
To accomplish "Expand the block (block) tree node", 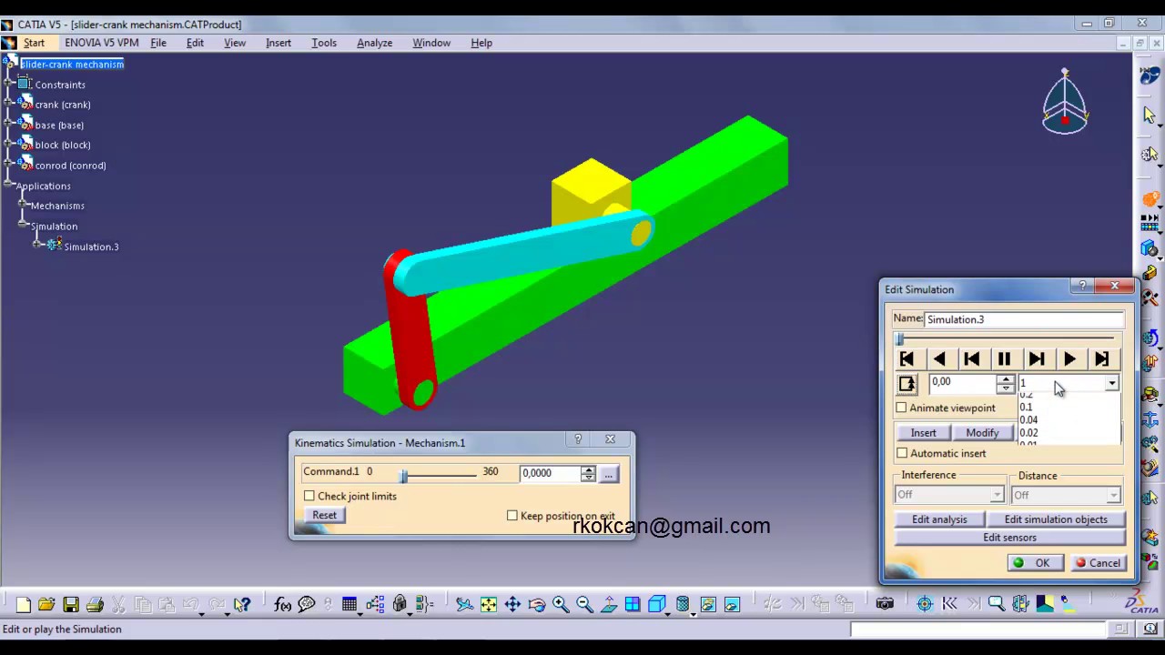I will pyautogui.click(x=9, y=145).
